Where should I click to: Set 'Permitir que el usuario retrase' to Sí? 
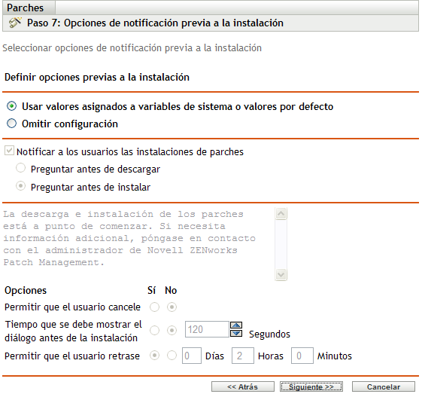tap(154, 356)
